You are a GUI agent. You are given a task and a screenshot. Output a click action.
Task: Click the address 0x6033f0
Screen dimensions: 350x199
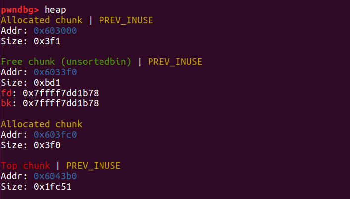[x=55, y=72]
